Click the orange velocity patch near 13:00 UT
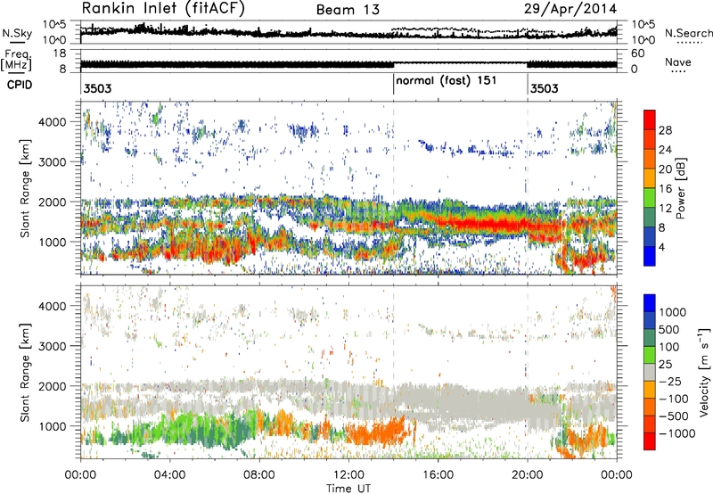713x494 pixels. click(375, 433)
